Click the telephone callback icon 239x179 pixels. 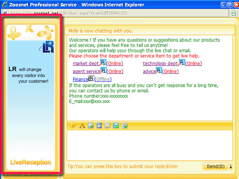[99, 126]
